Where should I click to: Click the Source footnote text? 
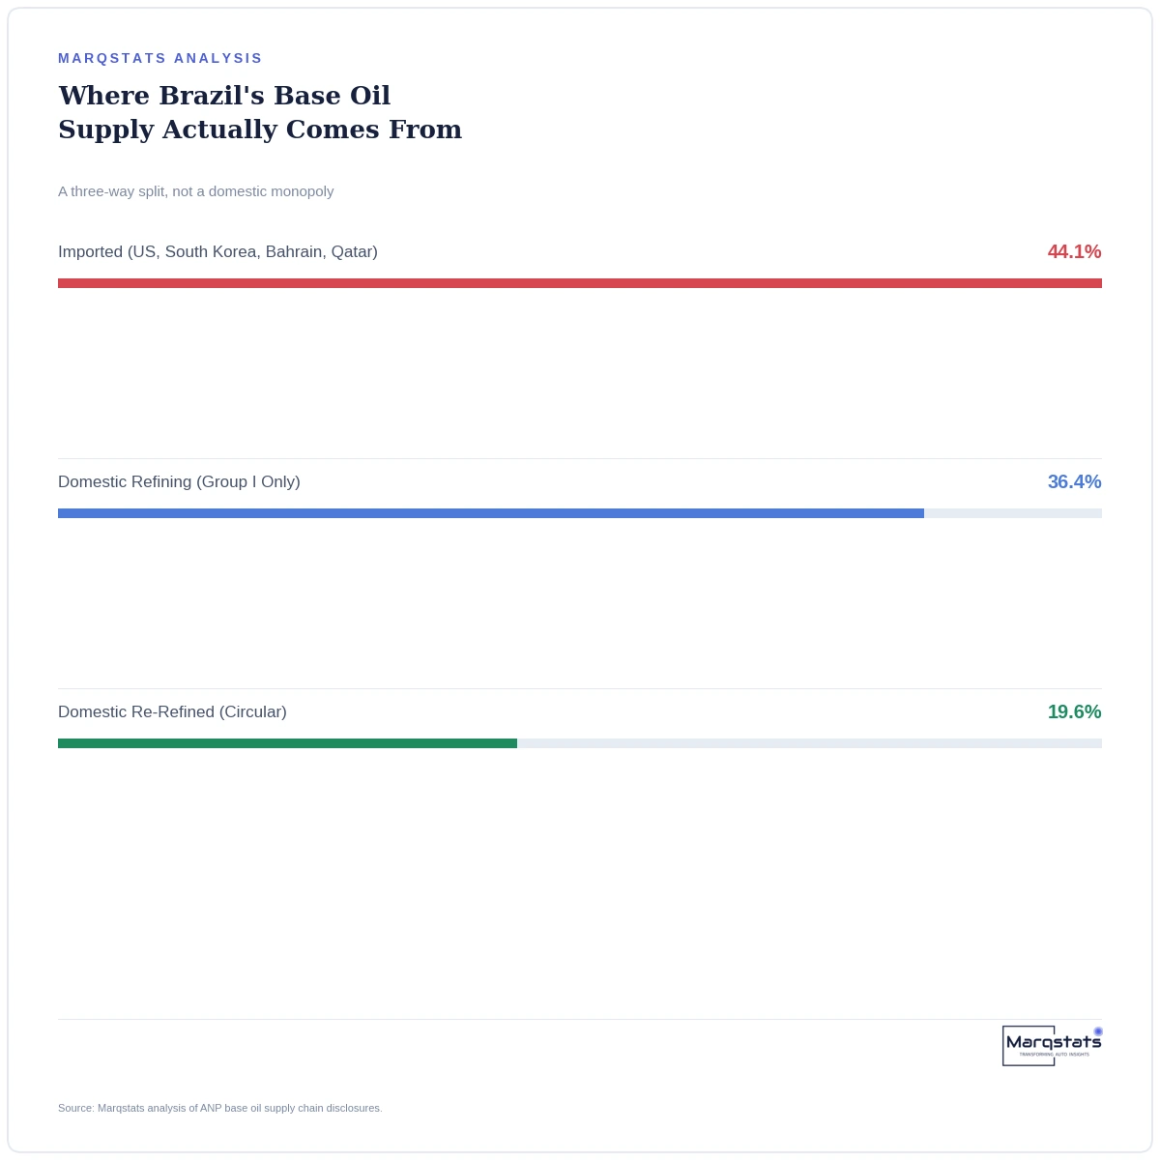pos(220,1108)
